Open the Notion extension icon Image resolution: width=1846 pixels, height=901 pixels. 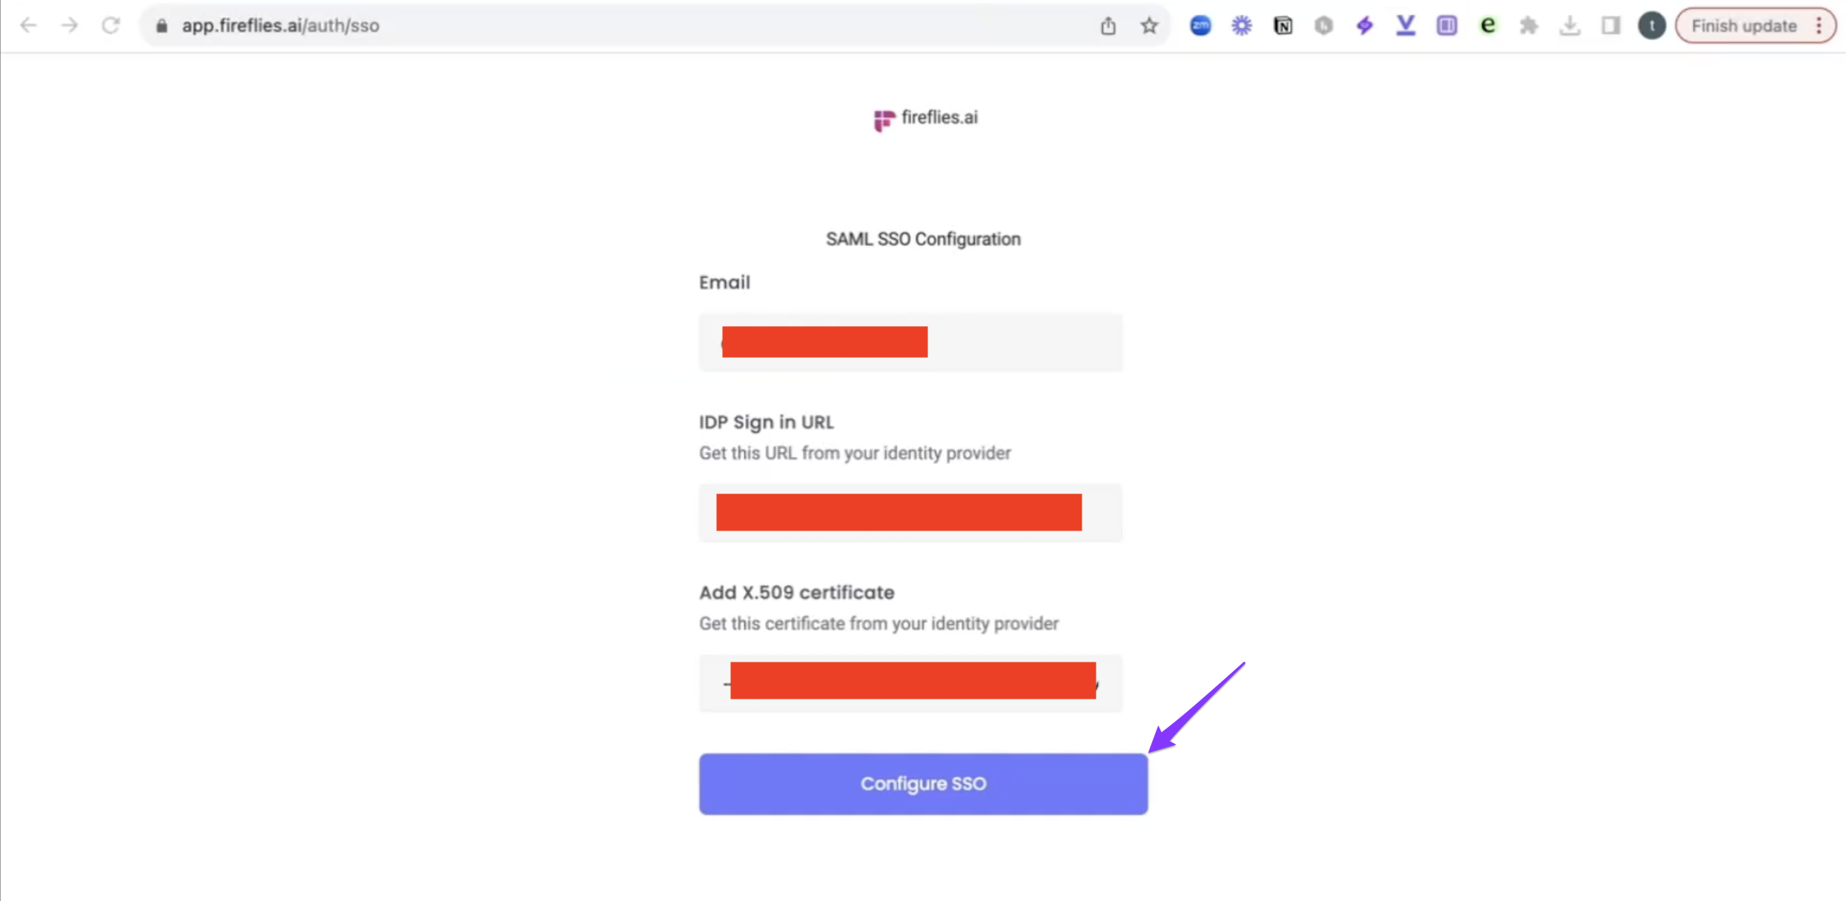click(x=1283, y=26)
